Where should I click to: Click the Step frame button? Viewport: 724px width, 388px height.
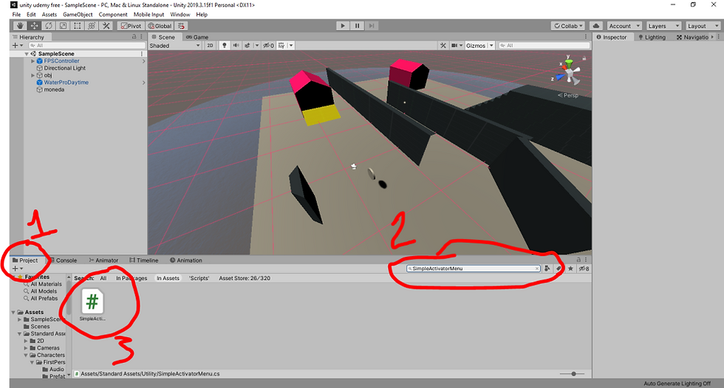pyautogui.click(x=372, y=26)
